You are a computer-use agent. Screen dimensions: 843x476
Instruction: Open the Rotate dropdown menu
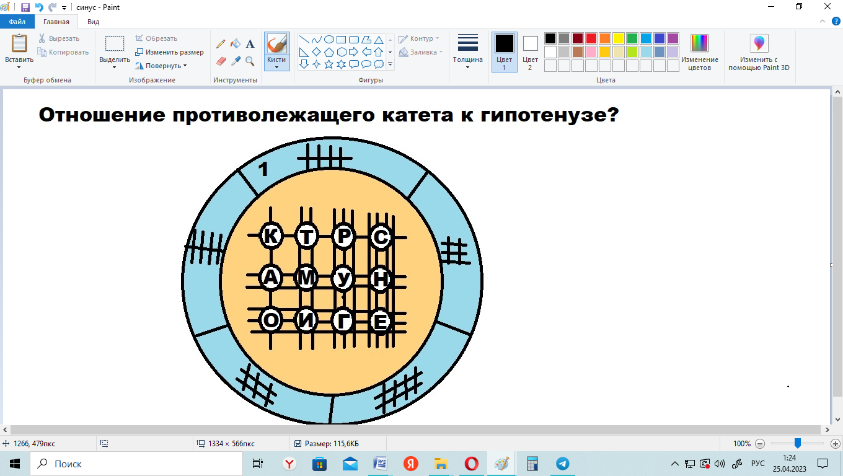coord(163,66)
